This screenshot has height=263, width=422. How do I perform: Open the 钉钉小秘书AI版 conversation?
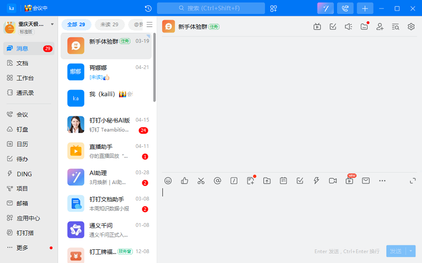click(x=107, y=124)
